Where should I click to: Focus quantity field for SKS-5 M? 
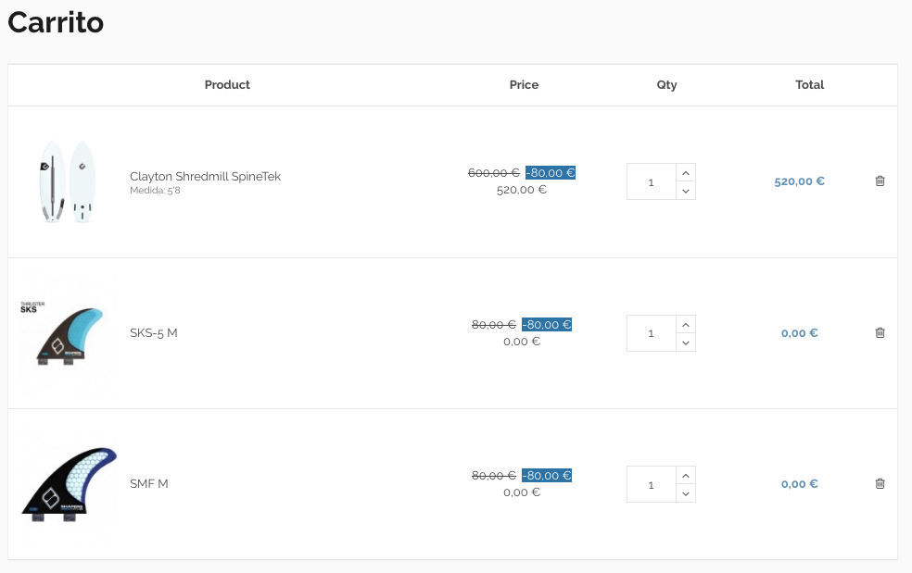tap(652, 333)
